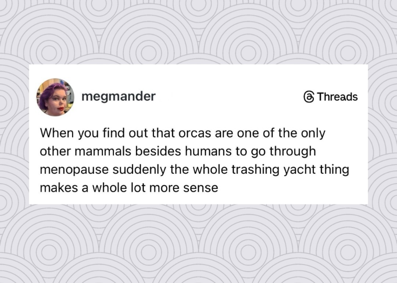Click the Threads text label

pyautogui.click(x=337, y=97)
